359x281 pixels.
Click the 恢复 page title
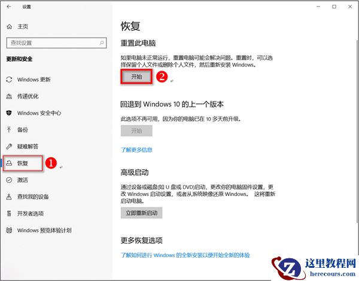point(130,26)
